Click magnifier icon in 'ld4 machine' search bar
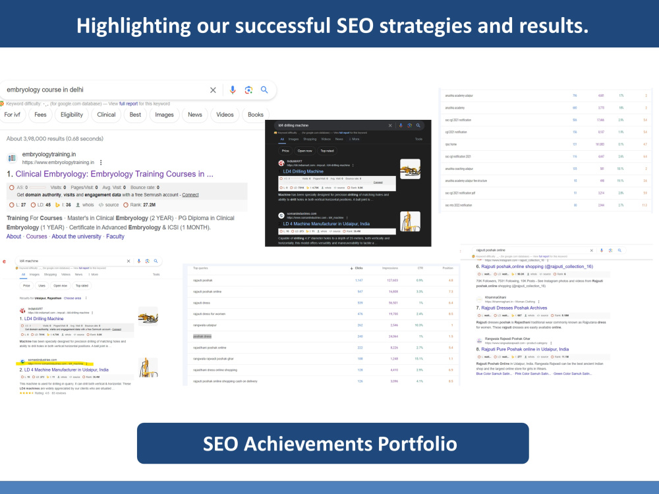The height and width of the screenshot is (494, 659). click(156, 261)
